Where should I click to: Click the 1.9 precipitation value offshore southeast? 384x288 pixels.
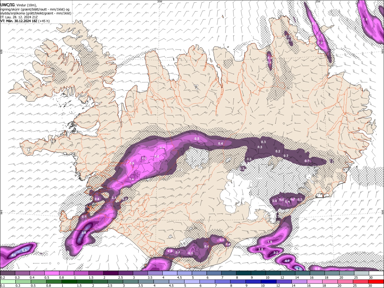click(x=269, y=242)
